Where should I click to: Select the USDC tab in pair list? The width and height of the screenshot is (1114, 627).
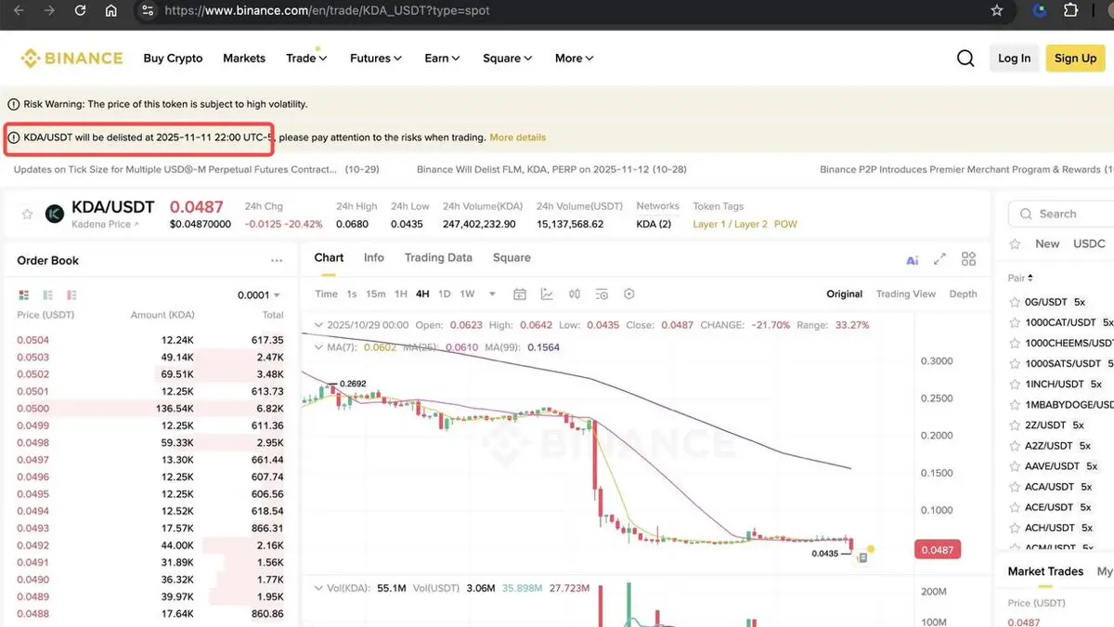(1089, 243)
